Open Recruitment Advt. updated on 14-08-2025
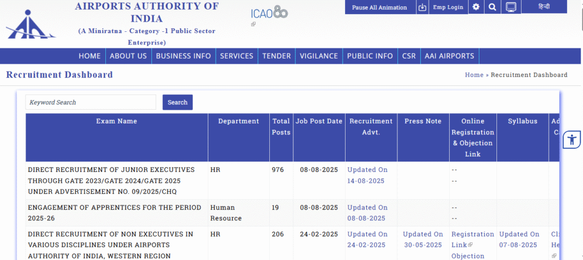The height and width of the screenshot is (260, 583). click(x=367, y=175)
